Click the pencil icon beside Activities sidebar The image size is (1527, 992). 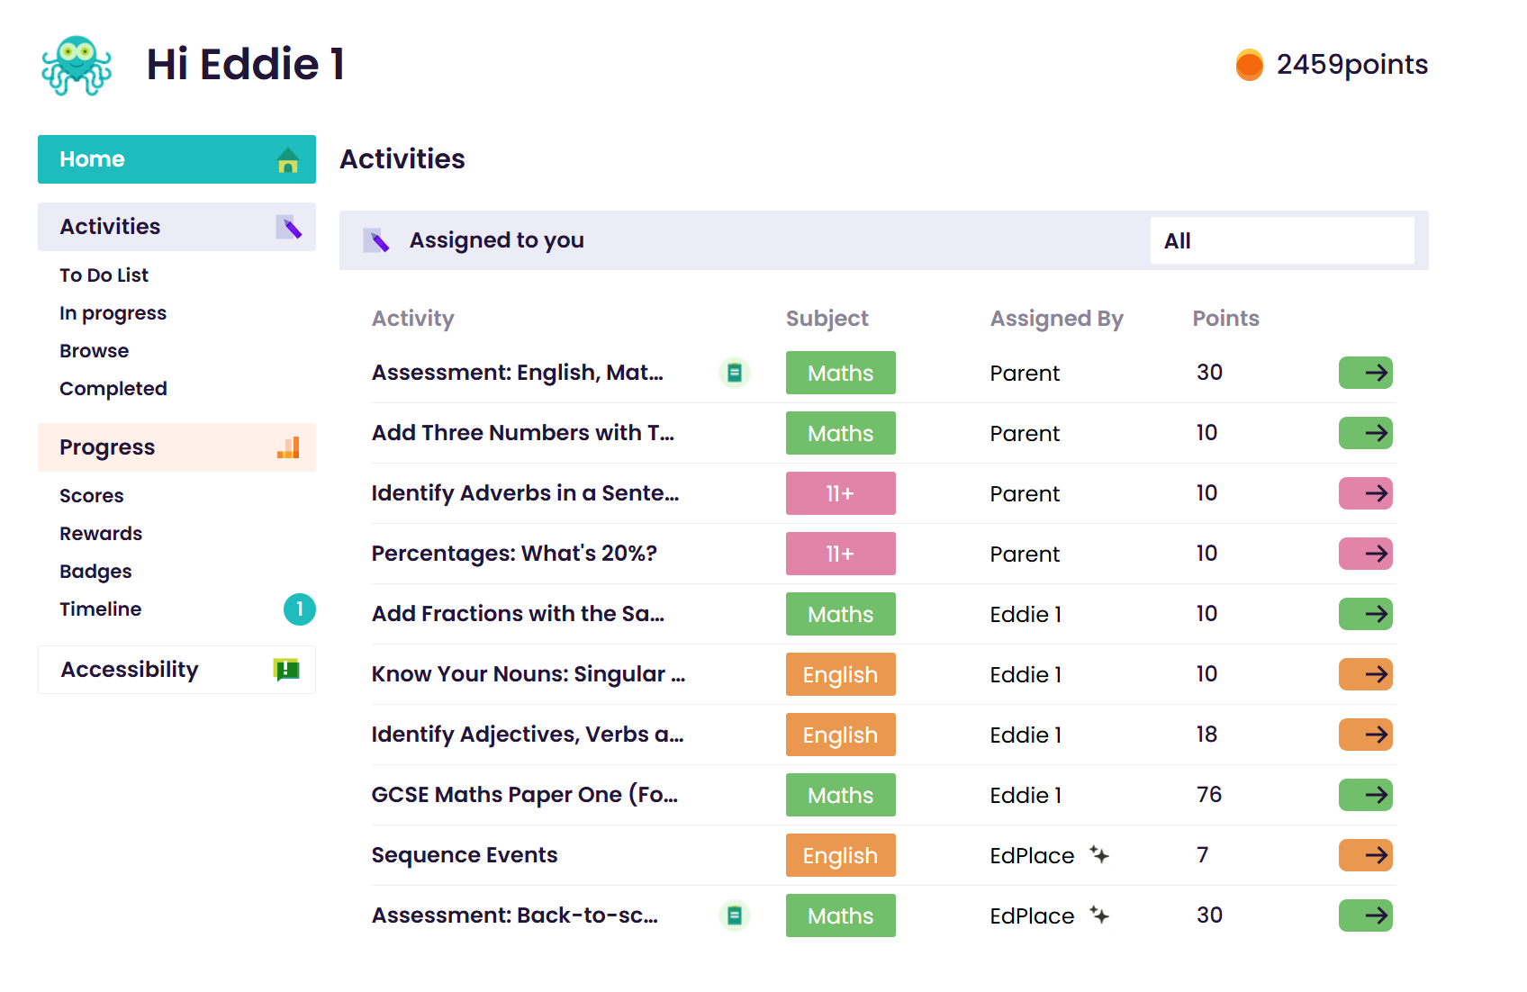click(x=289, y=227)
